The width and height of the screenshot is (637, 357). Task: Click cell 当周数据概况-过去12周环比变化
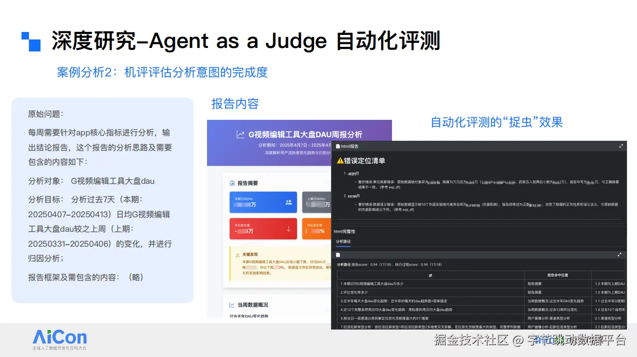pos(557,310)
